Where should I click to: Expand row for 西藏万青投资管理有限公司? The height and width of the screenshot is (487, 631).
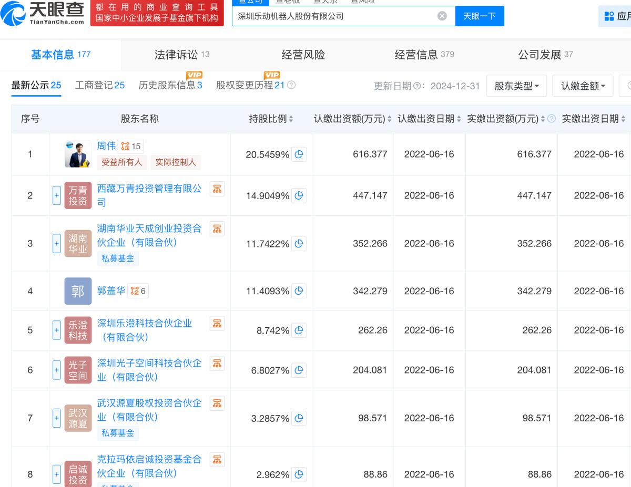57,195
